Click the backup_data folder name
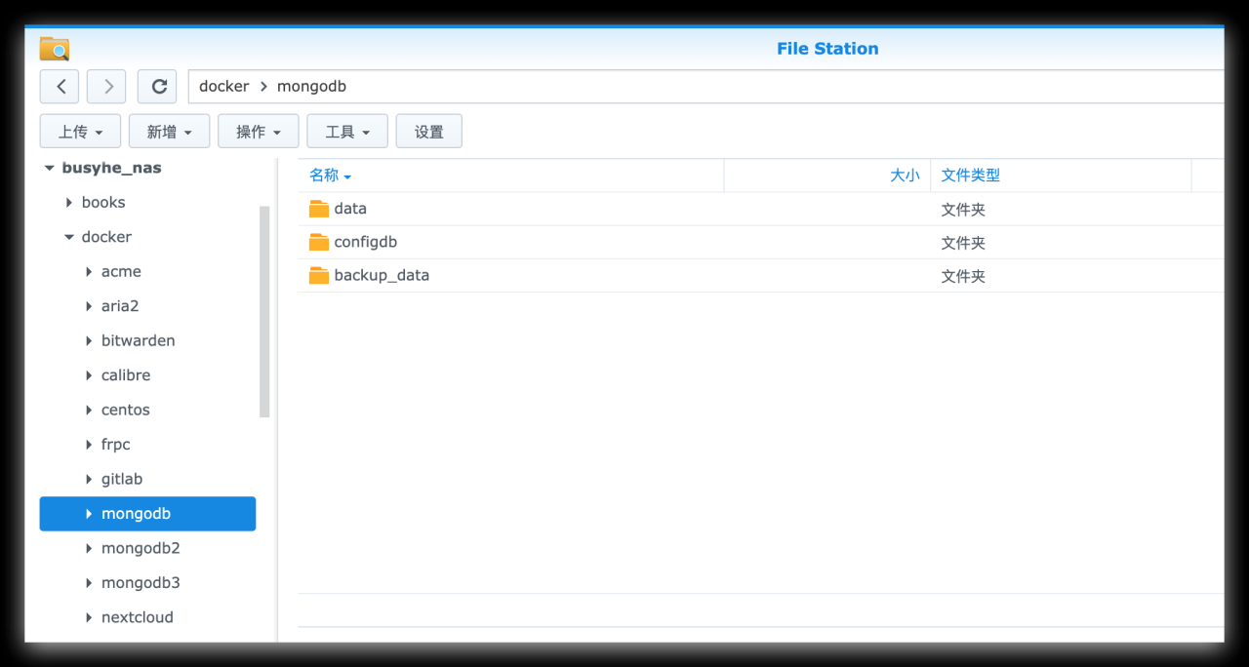The width and height of the screenshot is (1249, 667). 382,275
